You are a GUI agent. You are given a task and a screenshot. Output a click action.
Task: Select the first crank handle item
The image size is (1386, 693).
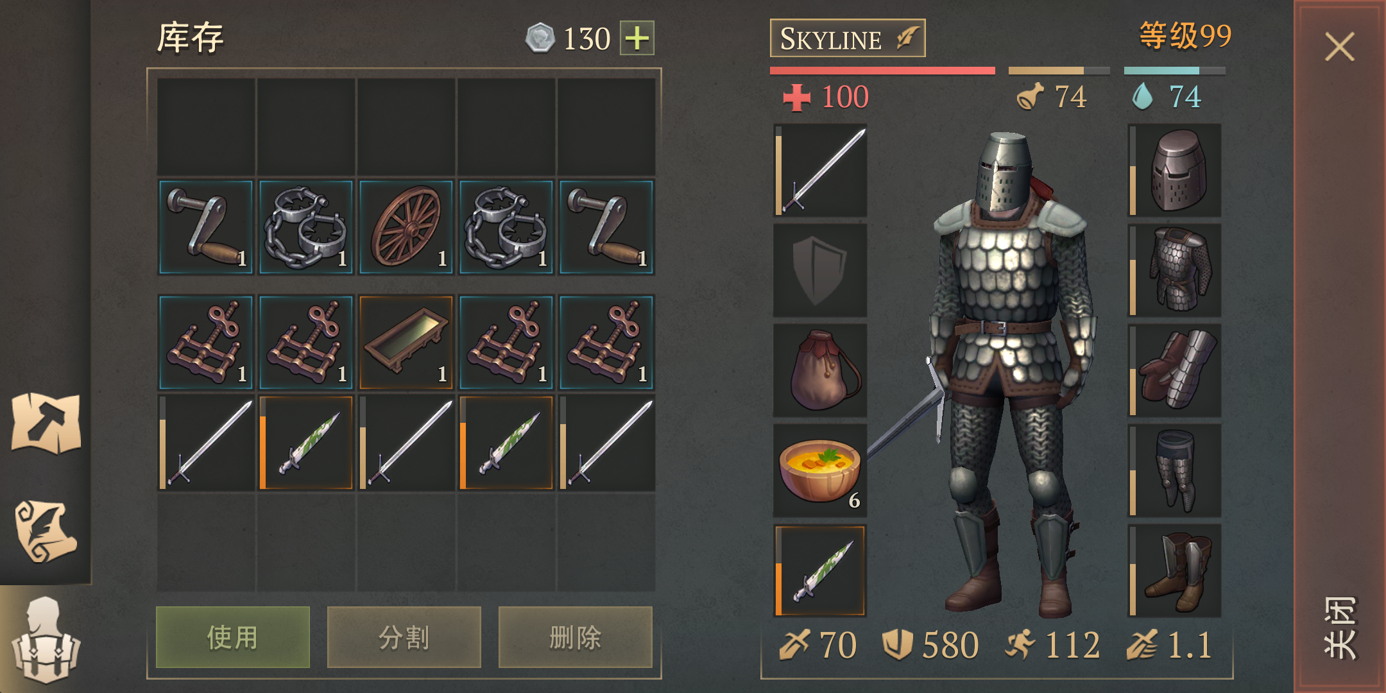(206, 227)
